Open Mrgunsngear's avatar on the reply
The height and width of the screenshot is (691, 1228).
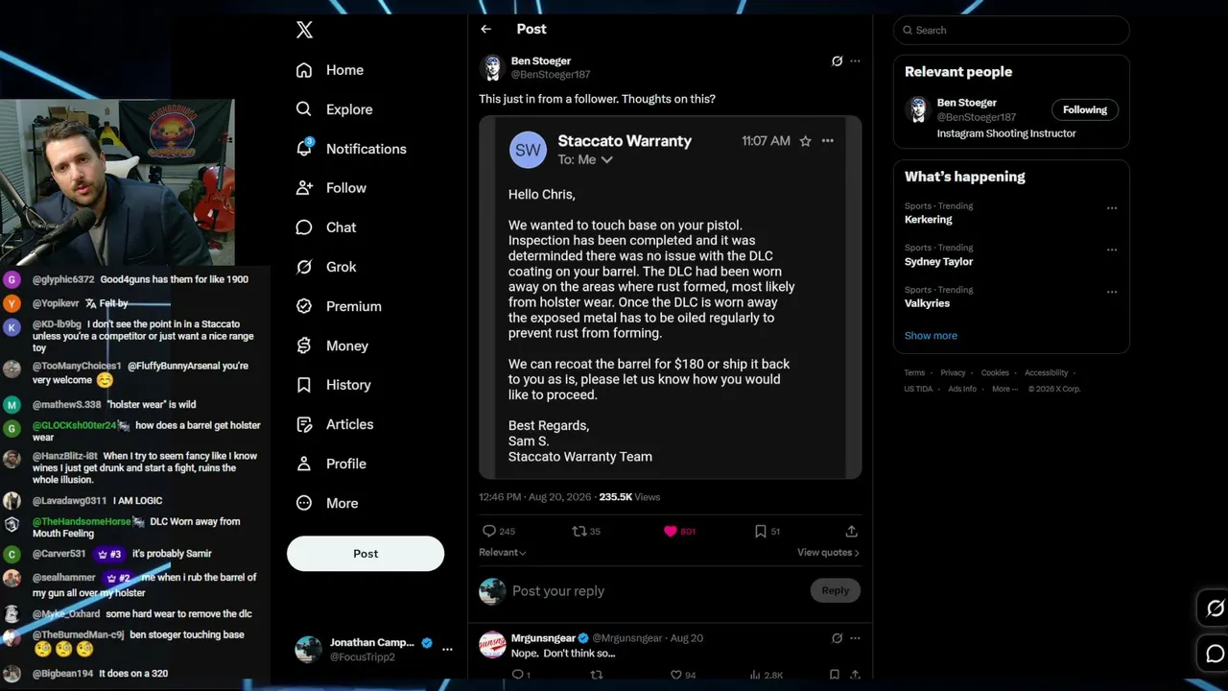pos(492,644)
